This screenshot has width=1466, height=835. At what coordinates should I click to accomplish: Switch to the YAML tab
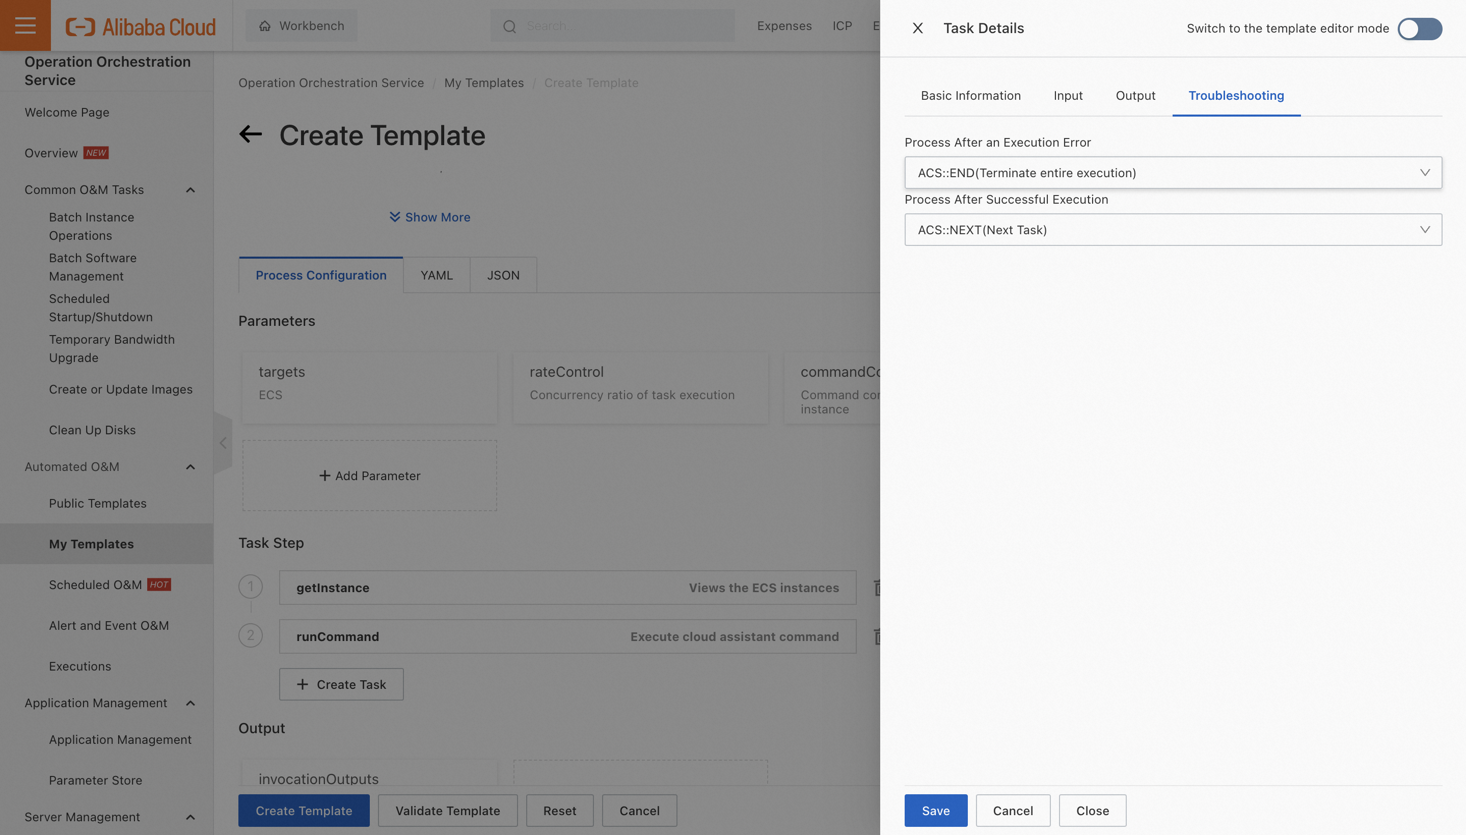(x=436, y=275)
